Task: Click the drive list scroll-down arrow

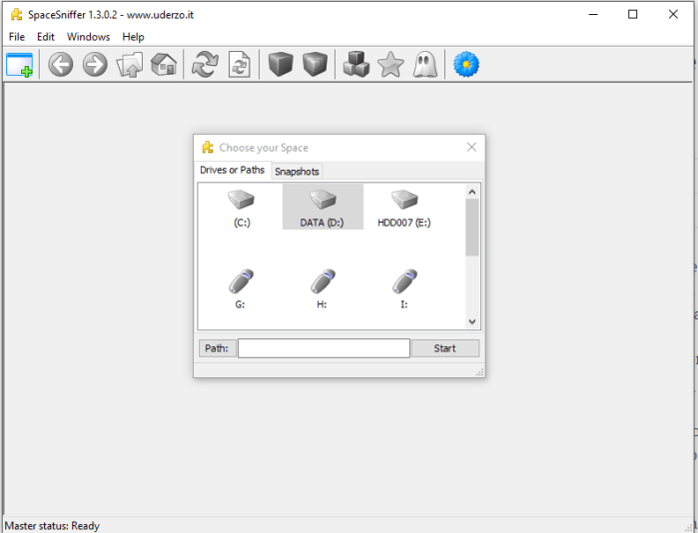Action: [x=472, y=321]
